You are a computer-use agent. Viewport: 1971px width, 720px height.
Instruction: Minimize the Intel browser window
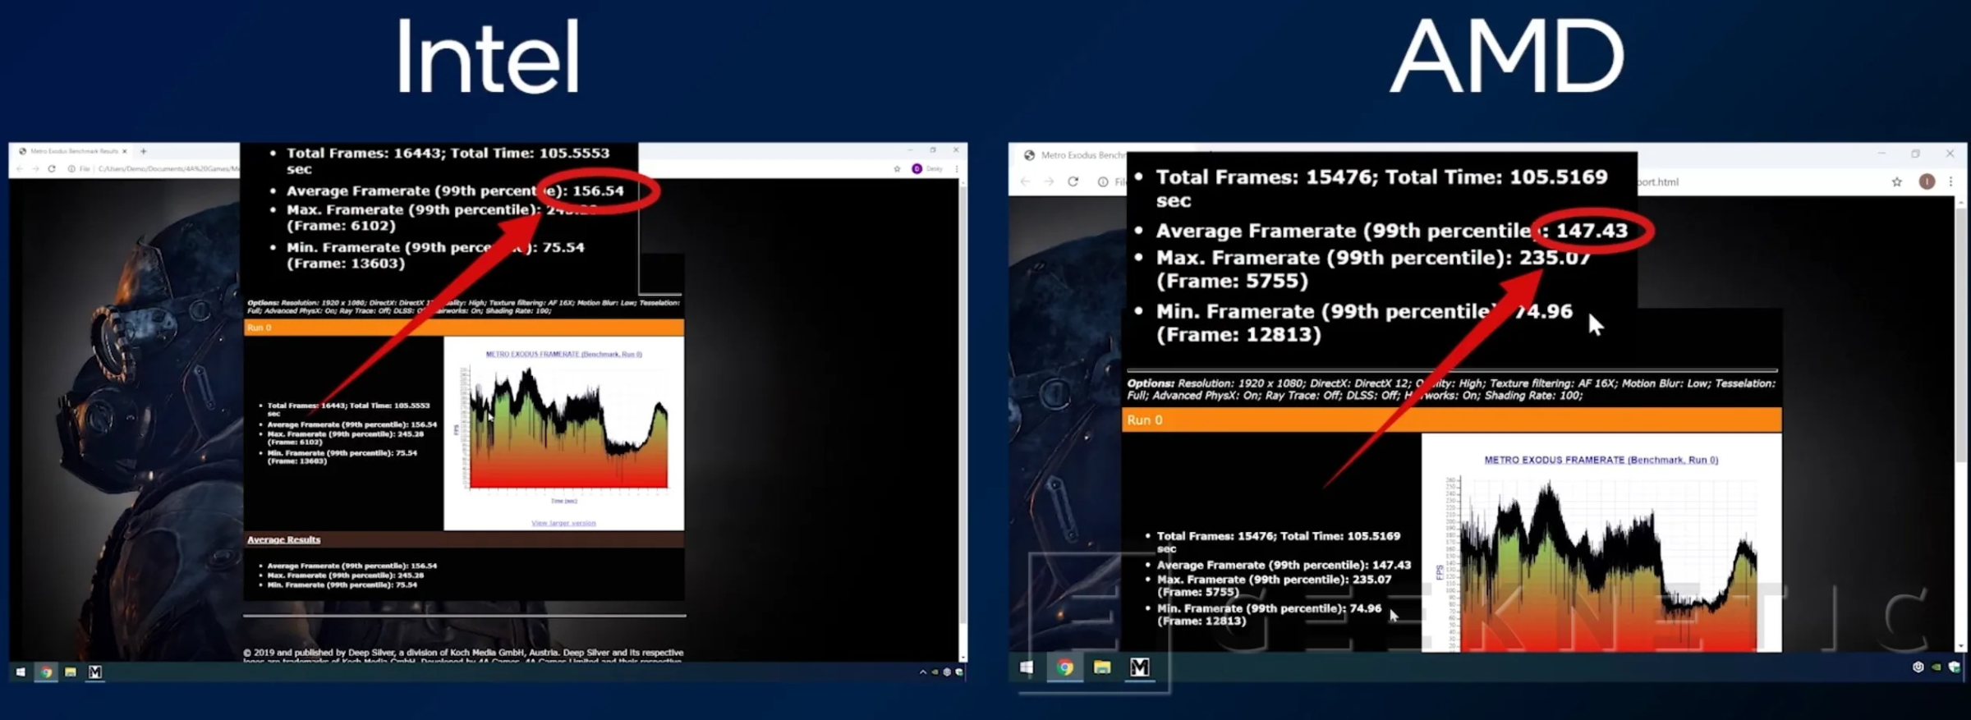pos(910,150)
